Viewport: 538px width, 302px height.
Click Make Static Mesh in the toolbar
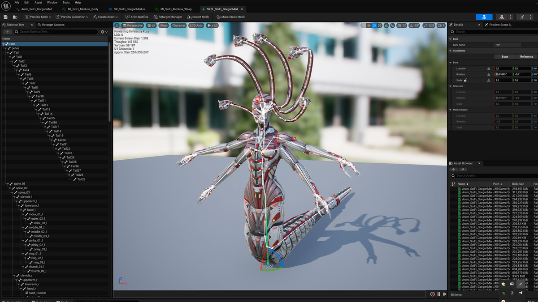230,17
